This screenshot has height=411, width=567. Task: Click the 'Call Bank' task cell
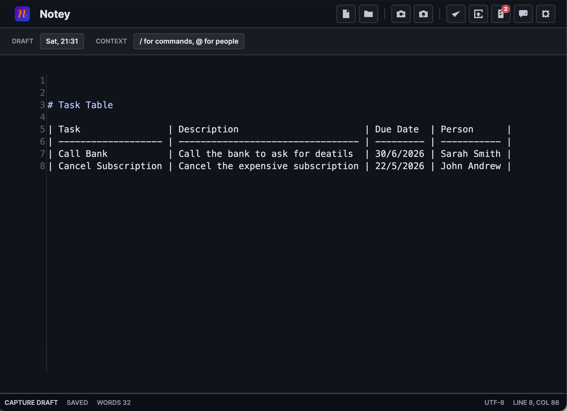[83, 154]
